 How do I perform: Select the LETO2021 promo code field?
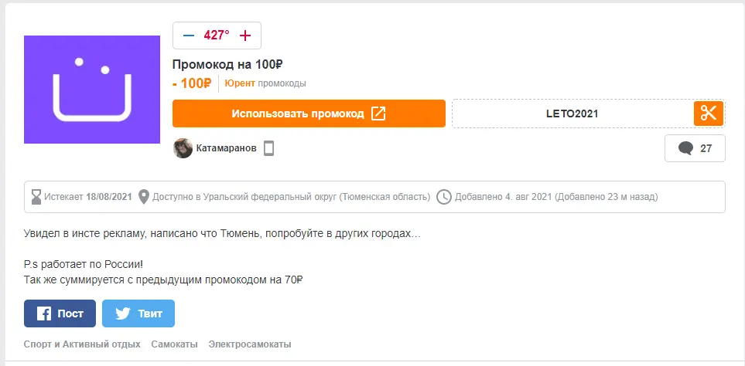572,114
